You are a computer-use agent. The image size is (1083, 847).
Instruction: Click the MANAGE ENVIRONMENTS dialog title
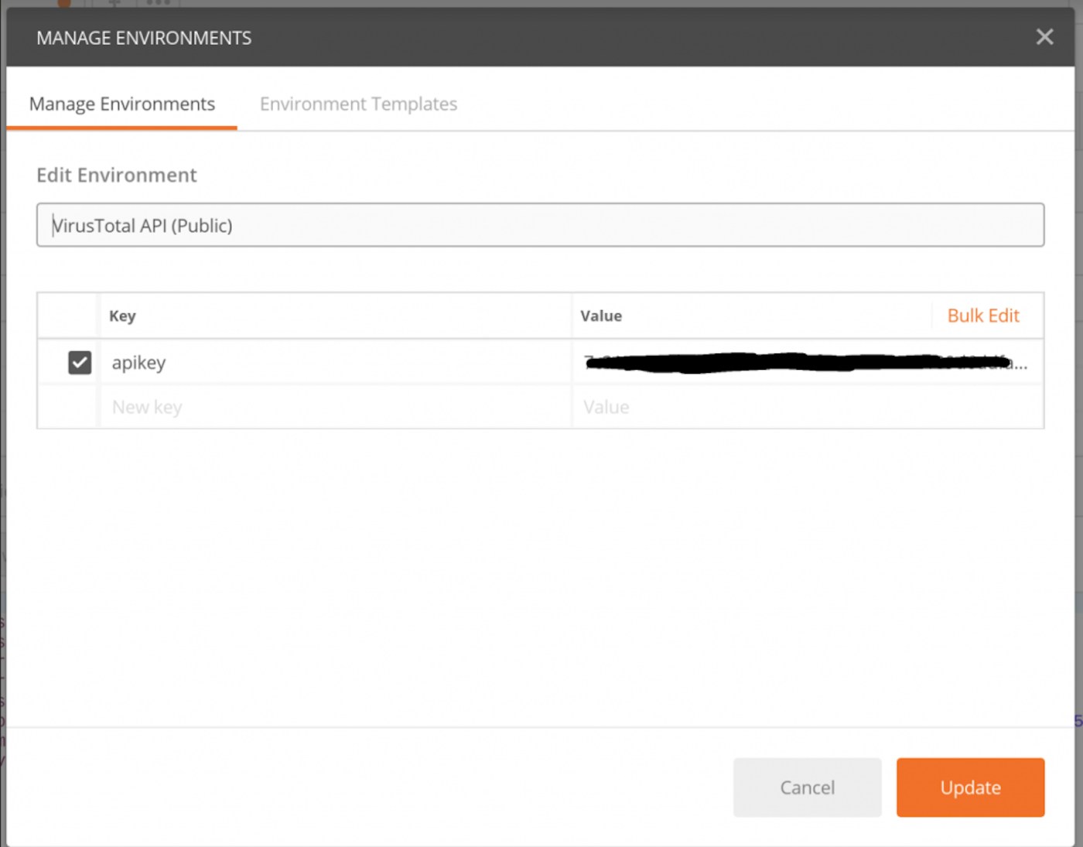[x=144, y=38]
